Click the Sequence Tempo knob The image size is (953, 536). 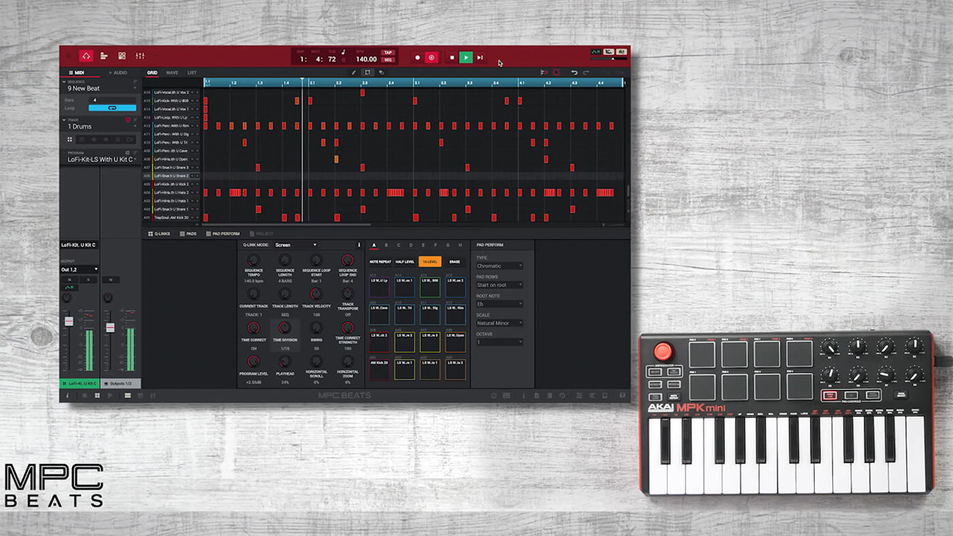pos(254,260)
